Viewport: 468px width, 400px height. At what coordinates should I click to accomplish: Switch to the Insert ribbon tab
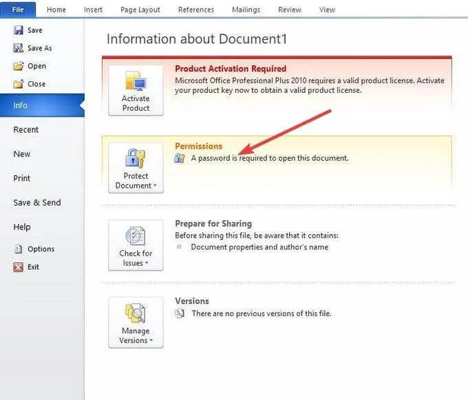point(93,10)
